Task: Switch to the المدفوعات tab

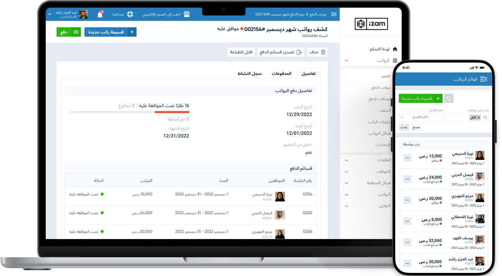Action: (281, 73)
